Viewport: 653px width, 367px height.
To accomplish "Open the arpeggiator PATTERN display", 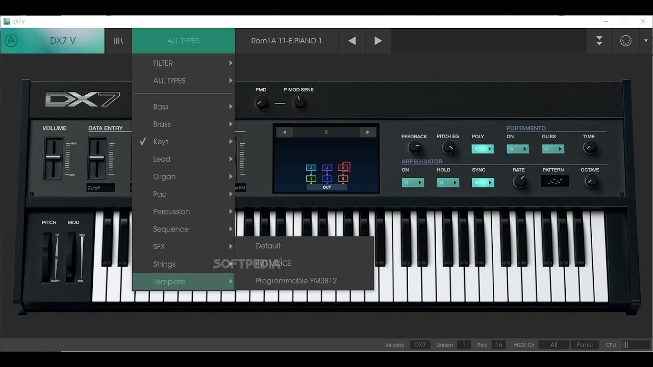I will [x=555, y=181].
